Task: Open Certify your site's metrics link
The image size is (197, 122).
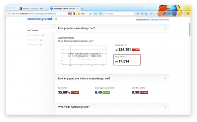Action: [x=159, y=20]
